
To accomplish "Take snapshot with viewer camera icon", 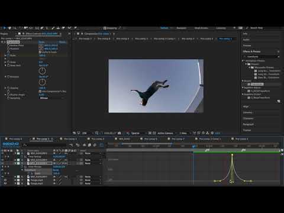I will pos(120,133).
